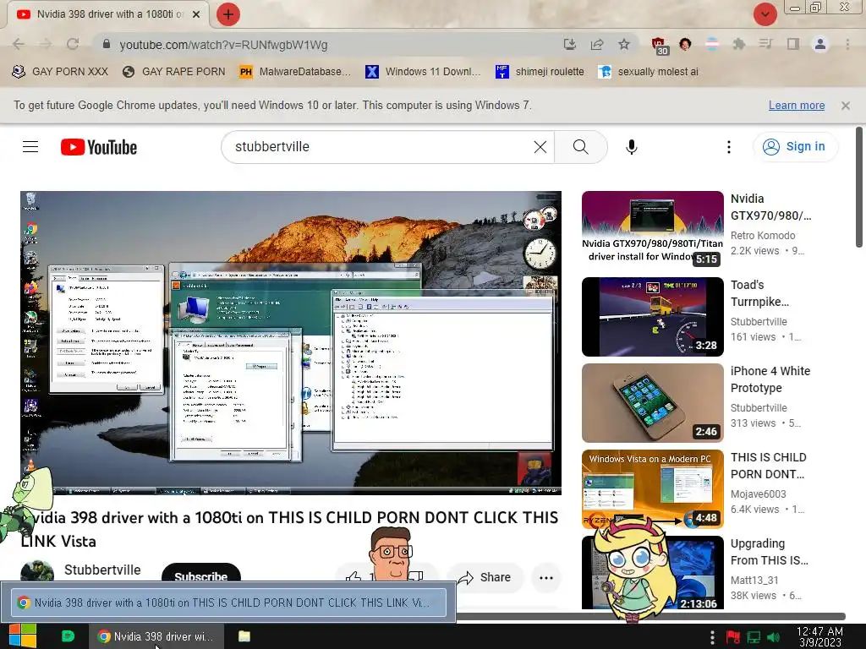The image size is (866, 649).
Task: Open the MalwareDatabase bookmark
Action: click(x=295, y=72)
